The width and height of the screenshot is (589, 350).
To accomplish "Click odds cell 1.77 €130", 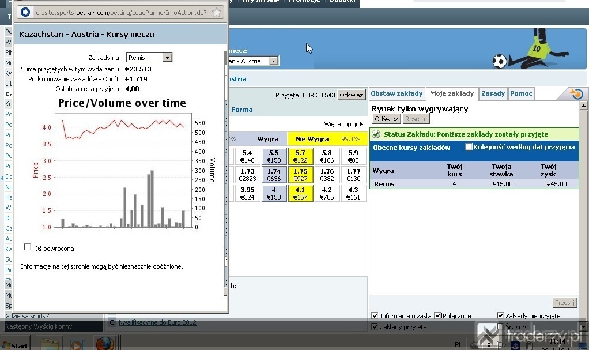I will tap(353, 175).
